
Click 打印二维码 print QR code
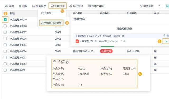[x=96, y=6]
